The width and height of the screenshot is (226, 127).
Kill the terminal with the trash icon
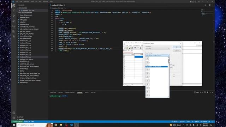click(x=207, y=92)
